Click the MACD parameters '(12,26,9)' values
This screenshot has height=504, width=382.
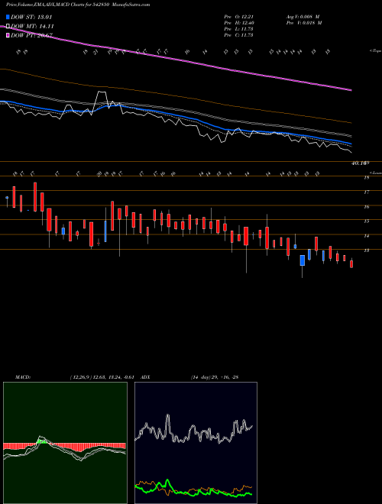click(102, 377)
